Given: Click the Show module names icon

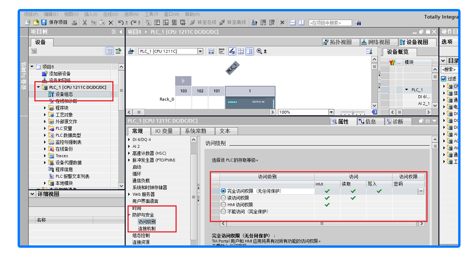Looking at the screenshot, I should (221, 51).
